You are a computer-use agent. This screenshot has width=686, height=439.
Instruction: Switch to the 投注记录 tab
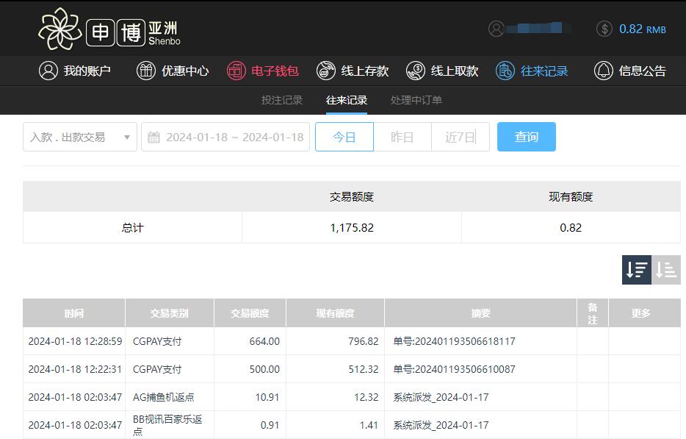tap(282, 100)
